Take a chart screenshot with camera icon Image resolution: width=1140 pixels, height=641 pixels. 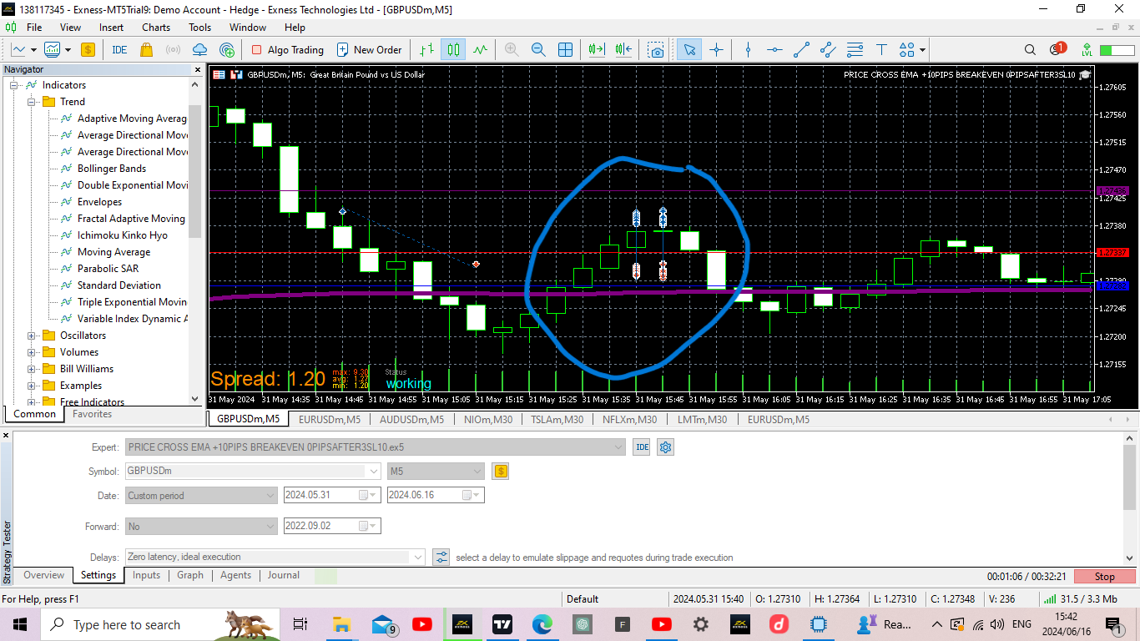pos(657,50)
